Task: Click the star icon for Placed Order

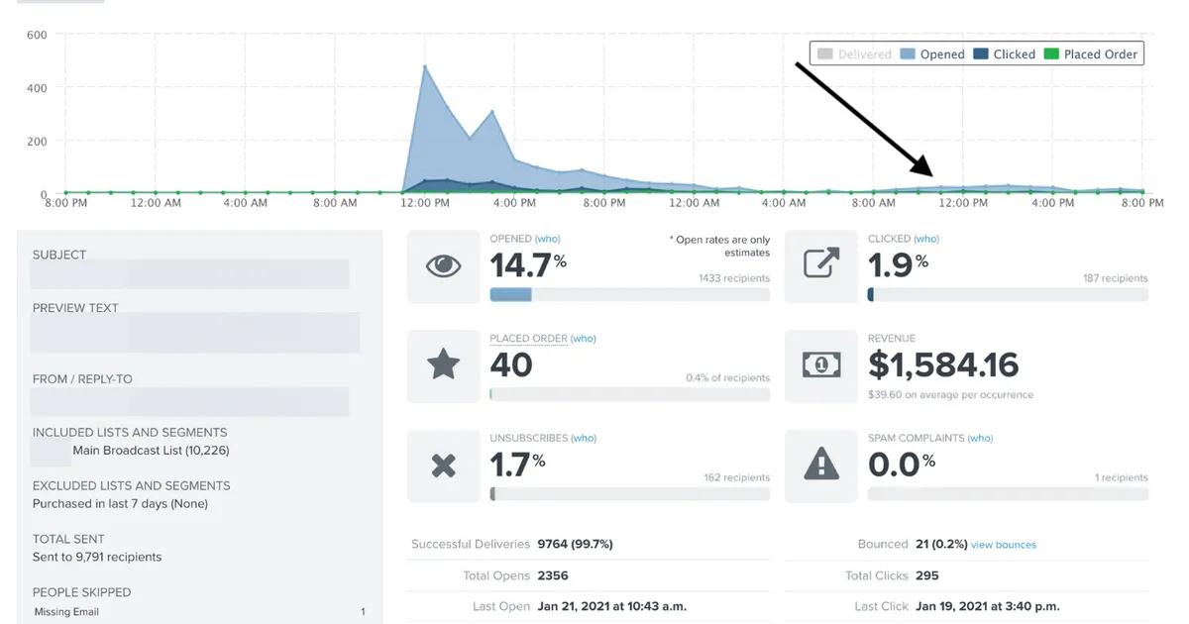Action: pos(443,364)
